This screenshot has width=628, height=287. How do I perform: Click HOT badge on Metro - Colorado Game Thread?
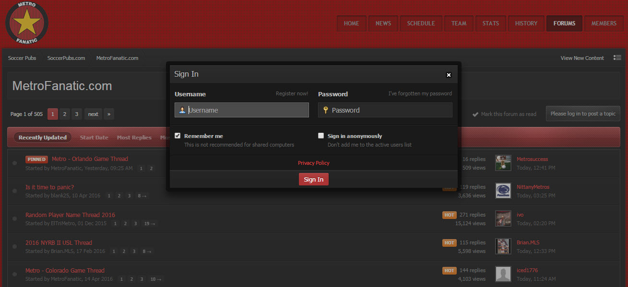(x=449, y=271)
